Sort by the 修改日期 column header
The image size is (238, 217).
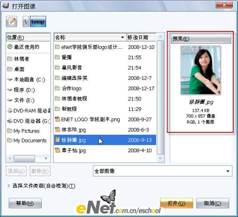click(141, 37)
